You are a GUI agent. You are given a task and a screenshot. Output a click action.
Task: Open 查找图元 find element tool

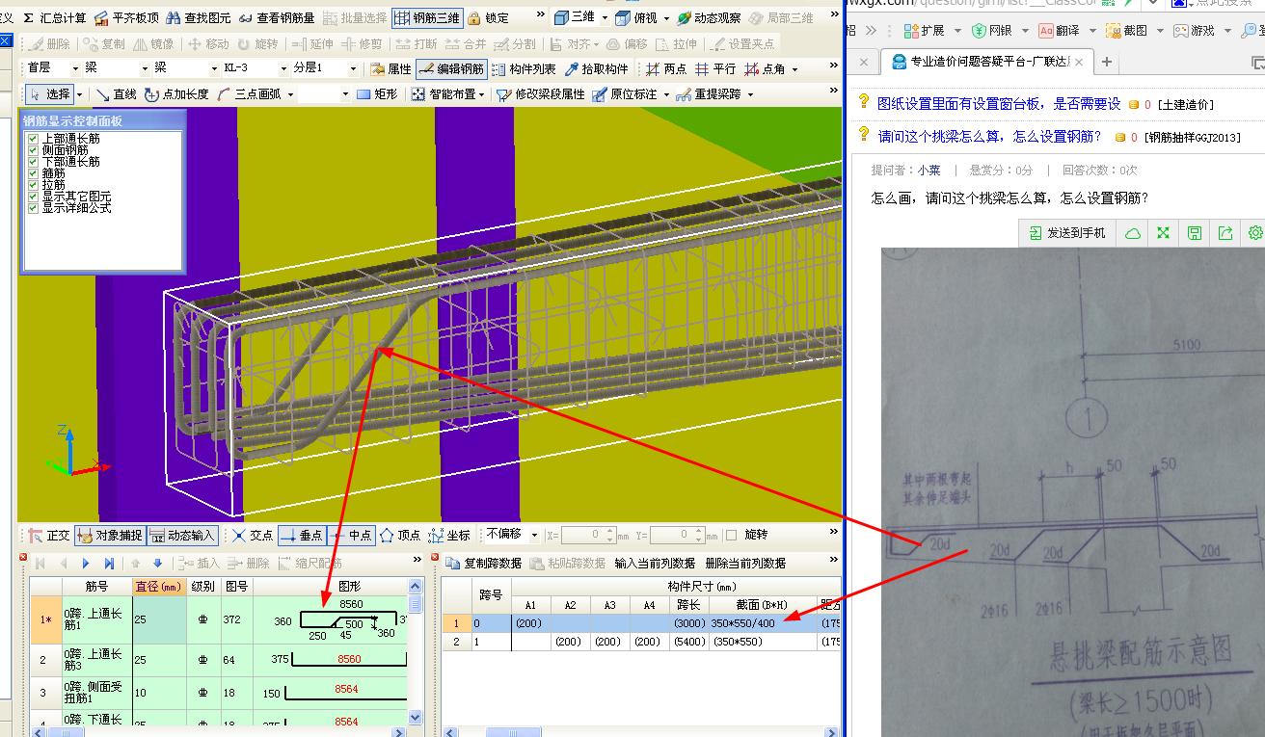(x=199, y=18)
